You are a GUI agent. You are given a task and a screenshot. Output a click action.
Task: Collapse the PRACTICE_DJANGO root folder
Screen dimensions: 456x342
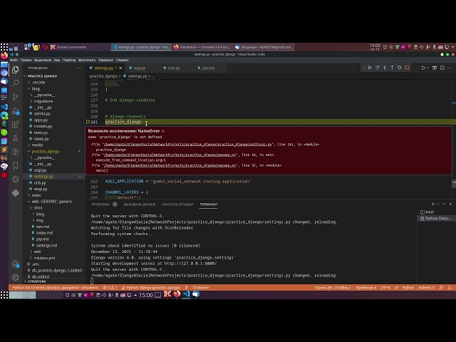pyautogui.click(x=42, y=76)
